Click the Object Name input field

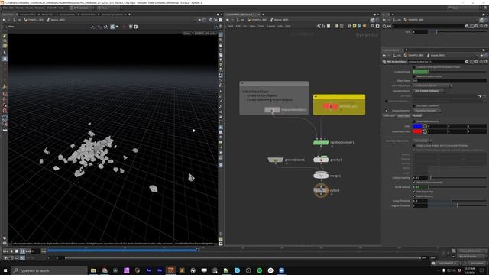coord(449,81)
